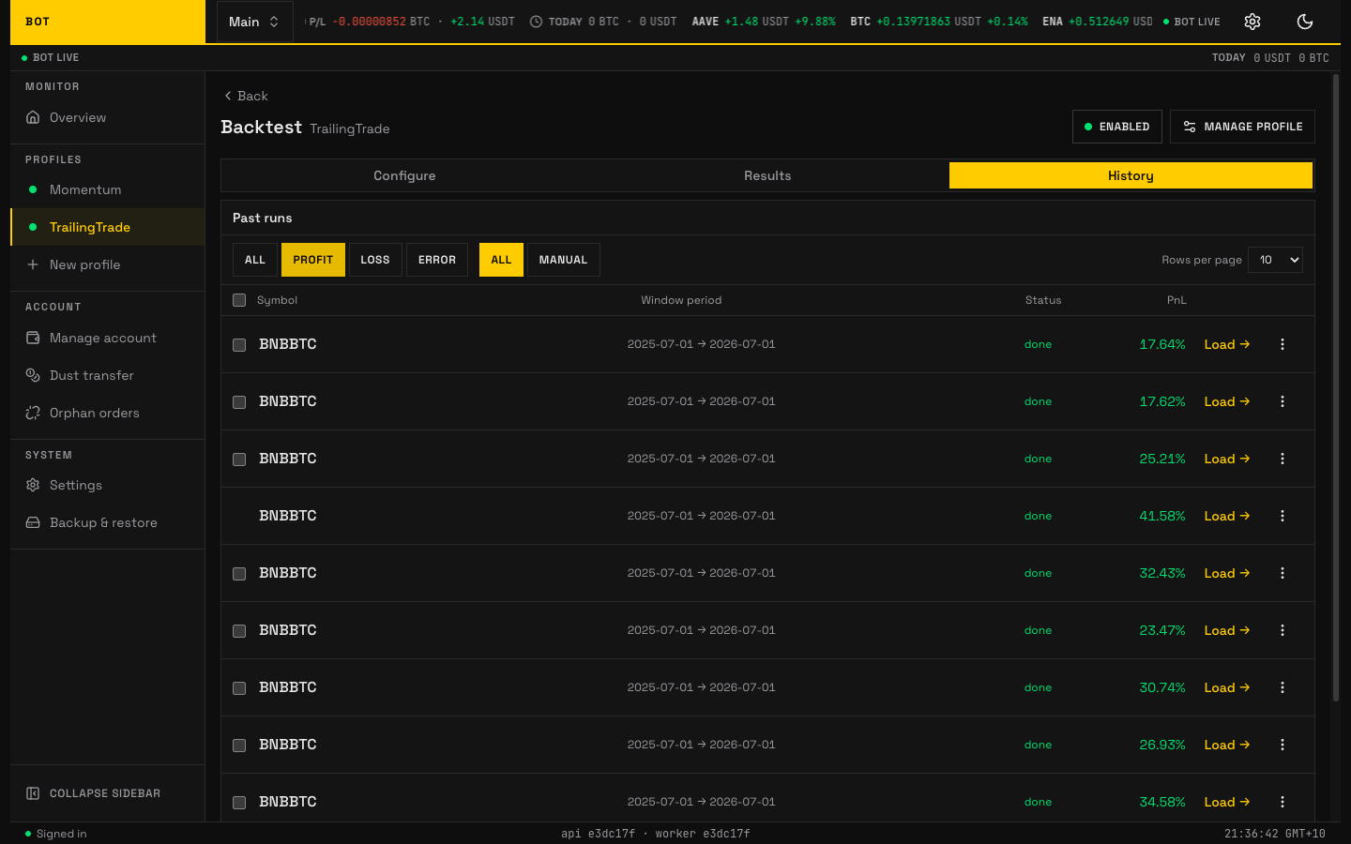Open more options for 17.62% run
1351x844 pixels.
pyautogui.click(x=1283, y=401)
